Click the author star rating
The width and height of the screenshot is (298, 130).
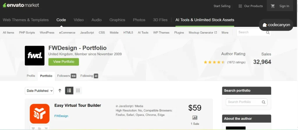(x=214, y=62)
